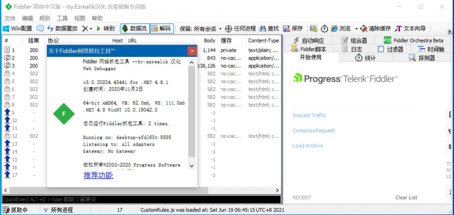
Task: Click the Fiddler icon in title bar
Action: [x=8, y=6]
